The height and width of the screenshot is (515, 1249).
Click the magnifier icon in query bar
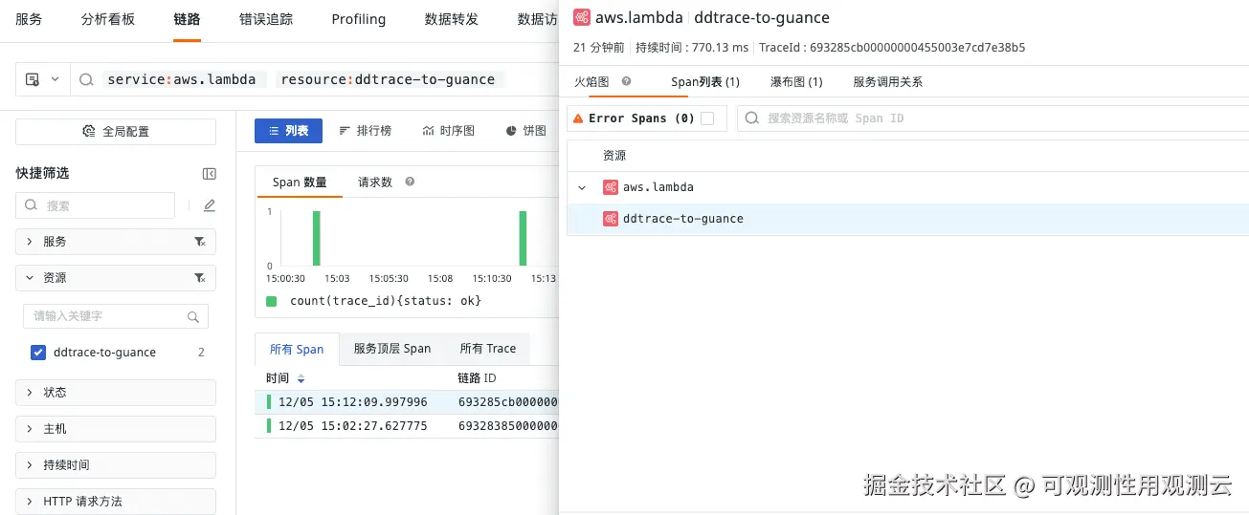click(86, 79)
